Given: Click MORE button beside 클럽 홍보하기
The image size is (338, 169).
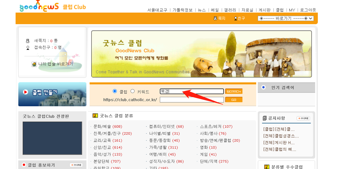Looking at the screenshot, I should pyautogui.click(x=76, y=165).
